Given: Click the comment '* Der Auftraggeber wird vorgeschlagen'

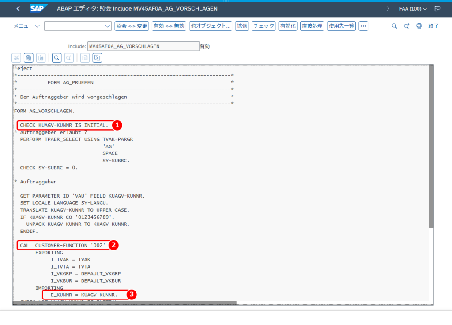Looking at the screenshot, I should 71,97.
